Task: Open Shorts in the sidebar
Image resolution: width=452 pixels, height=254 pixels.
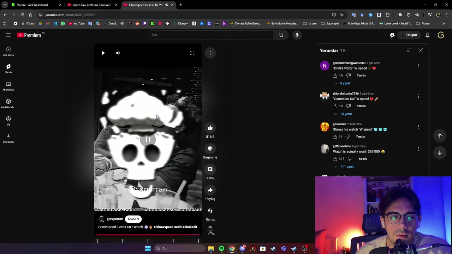Action: point(8,69)
